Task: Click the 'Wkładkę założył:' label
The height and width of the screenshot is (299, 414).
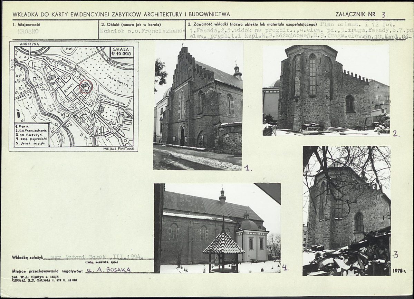Action: (x=27, y=258)
